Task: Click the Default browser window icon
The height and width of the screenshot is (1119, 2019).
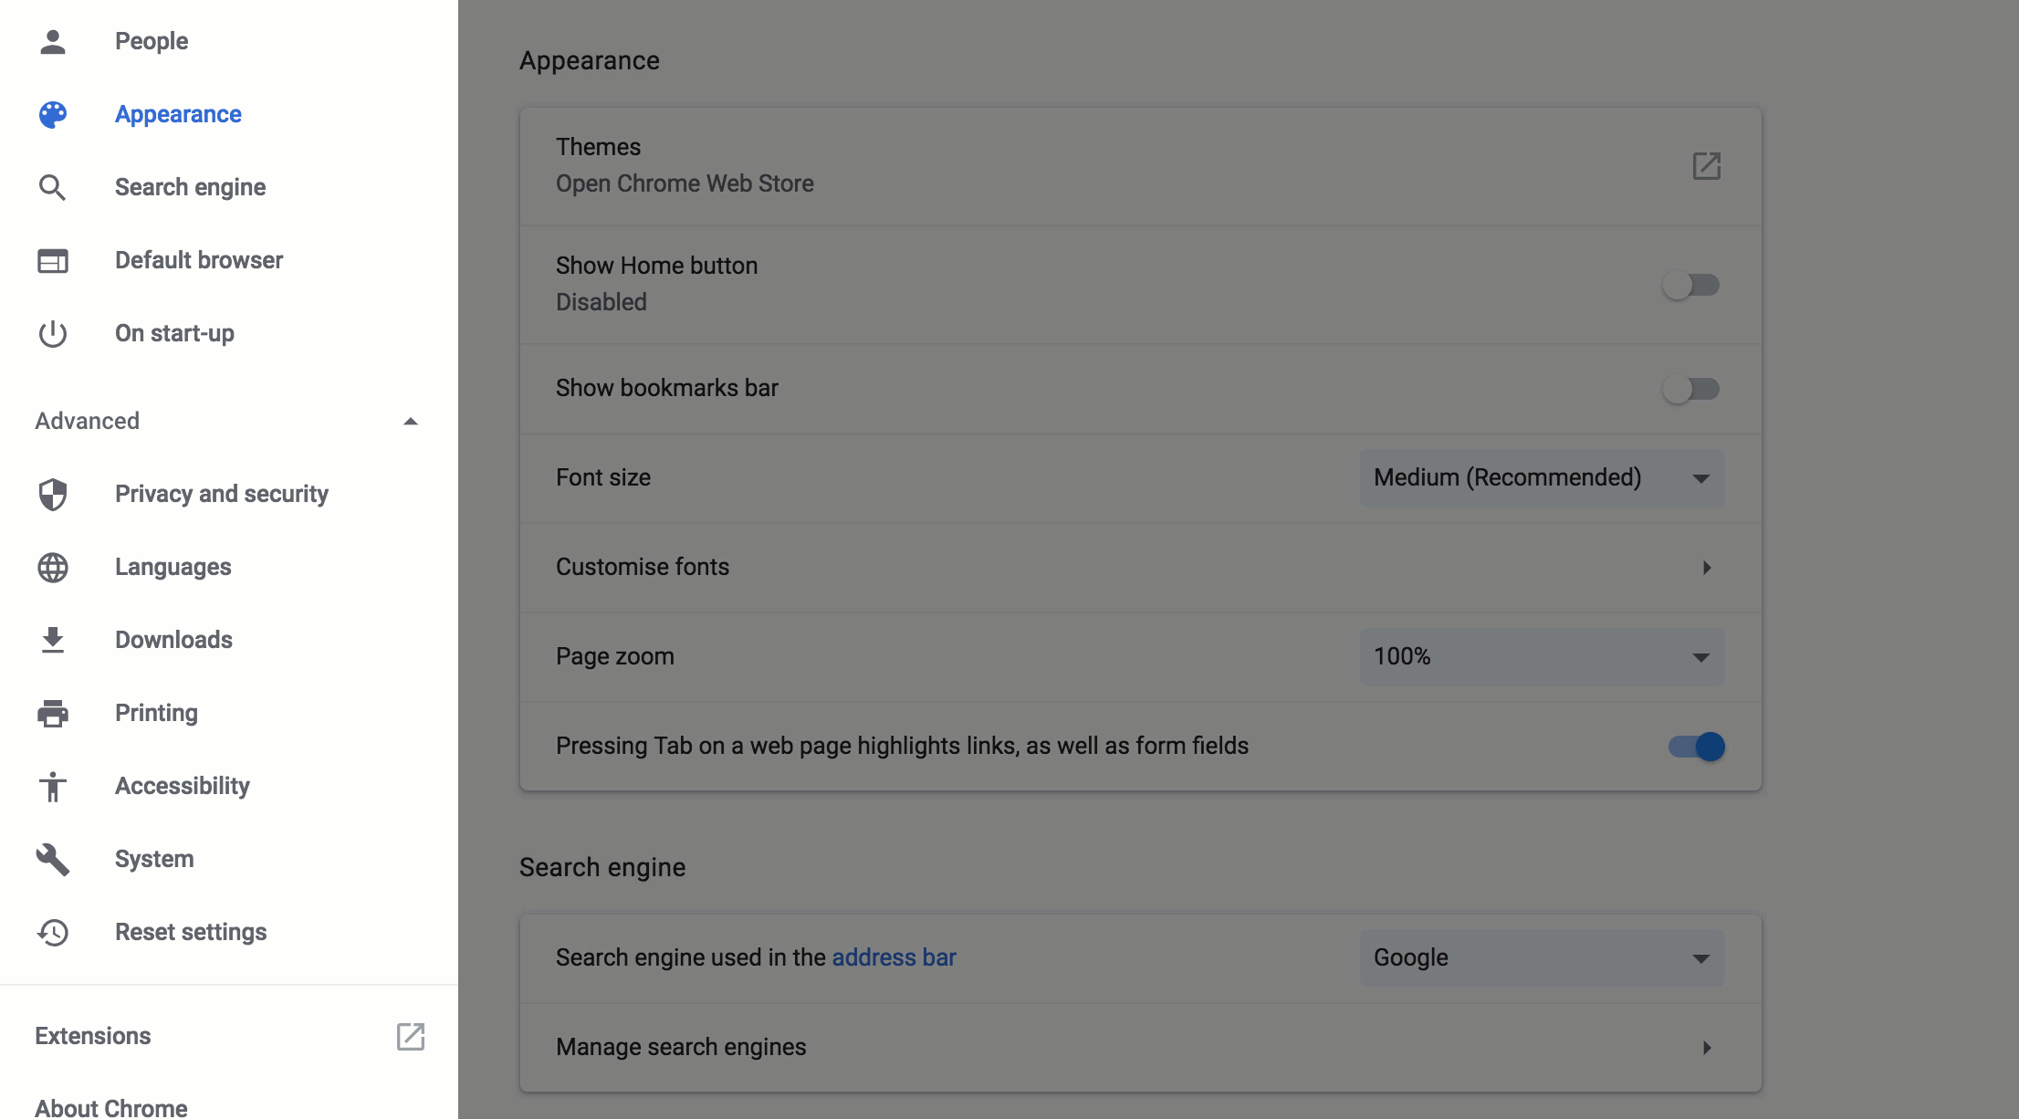Action: point(53,260)
